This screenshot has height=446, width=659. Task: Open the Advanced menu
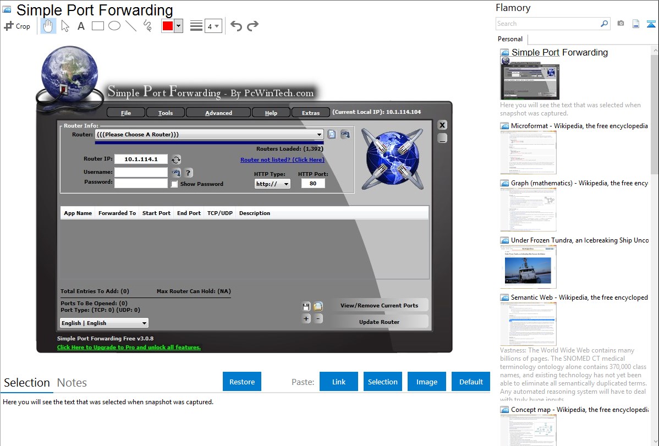[x=218, y=113]
